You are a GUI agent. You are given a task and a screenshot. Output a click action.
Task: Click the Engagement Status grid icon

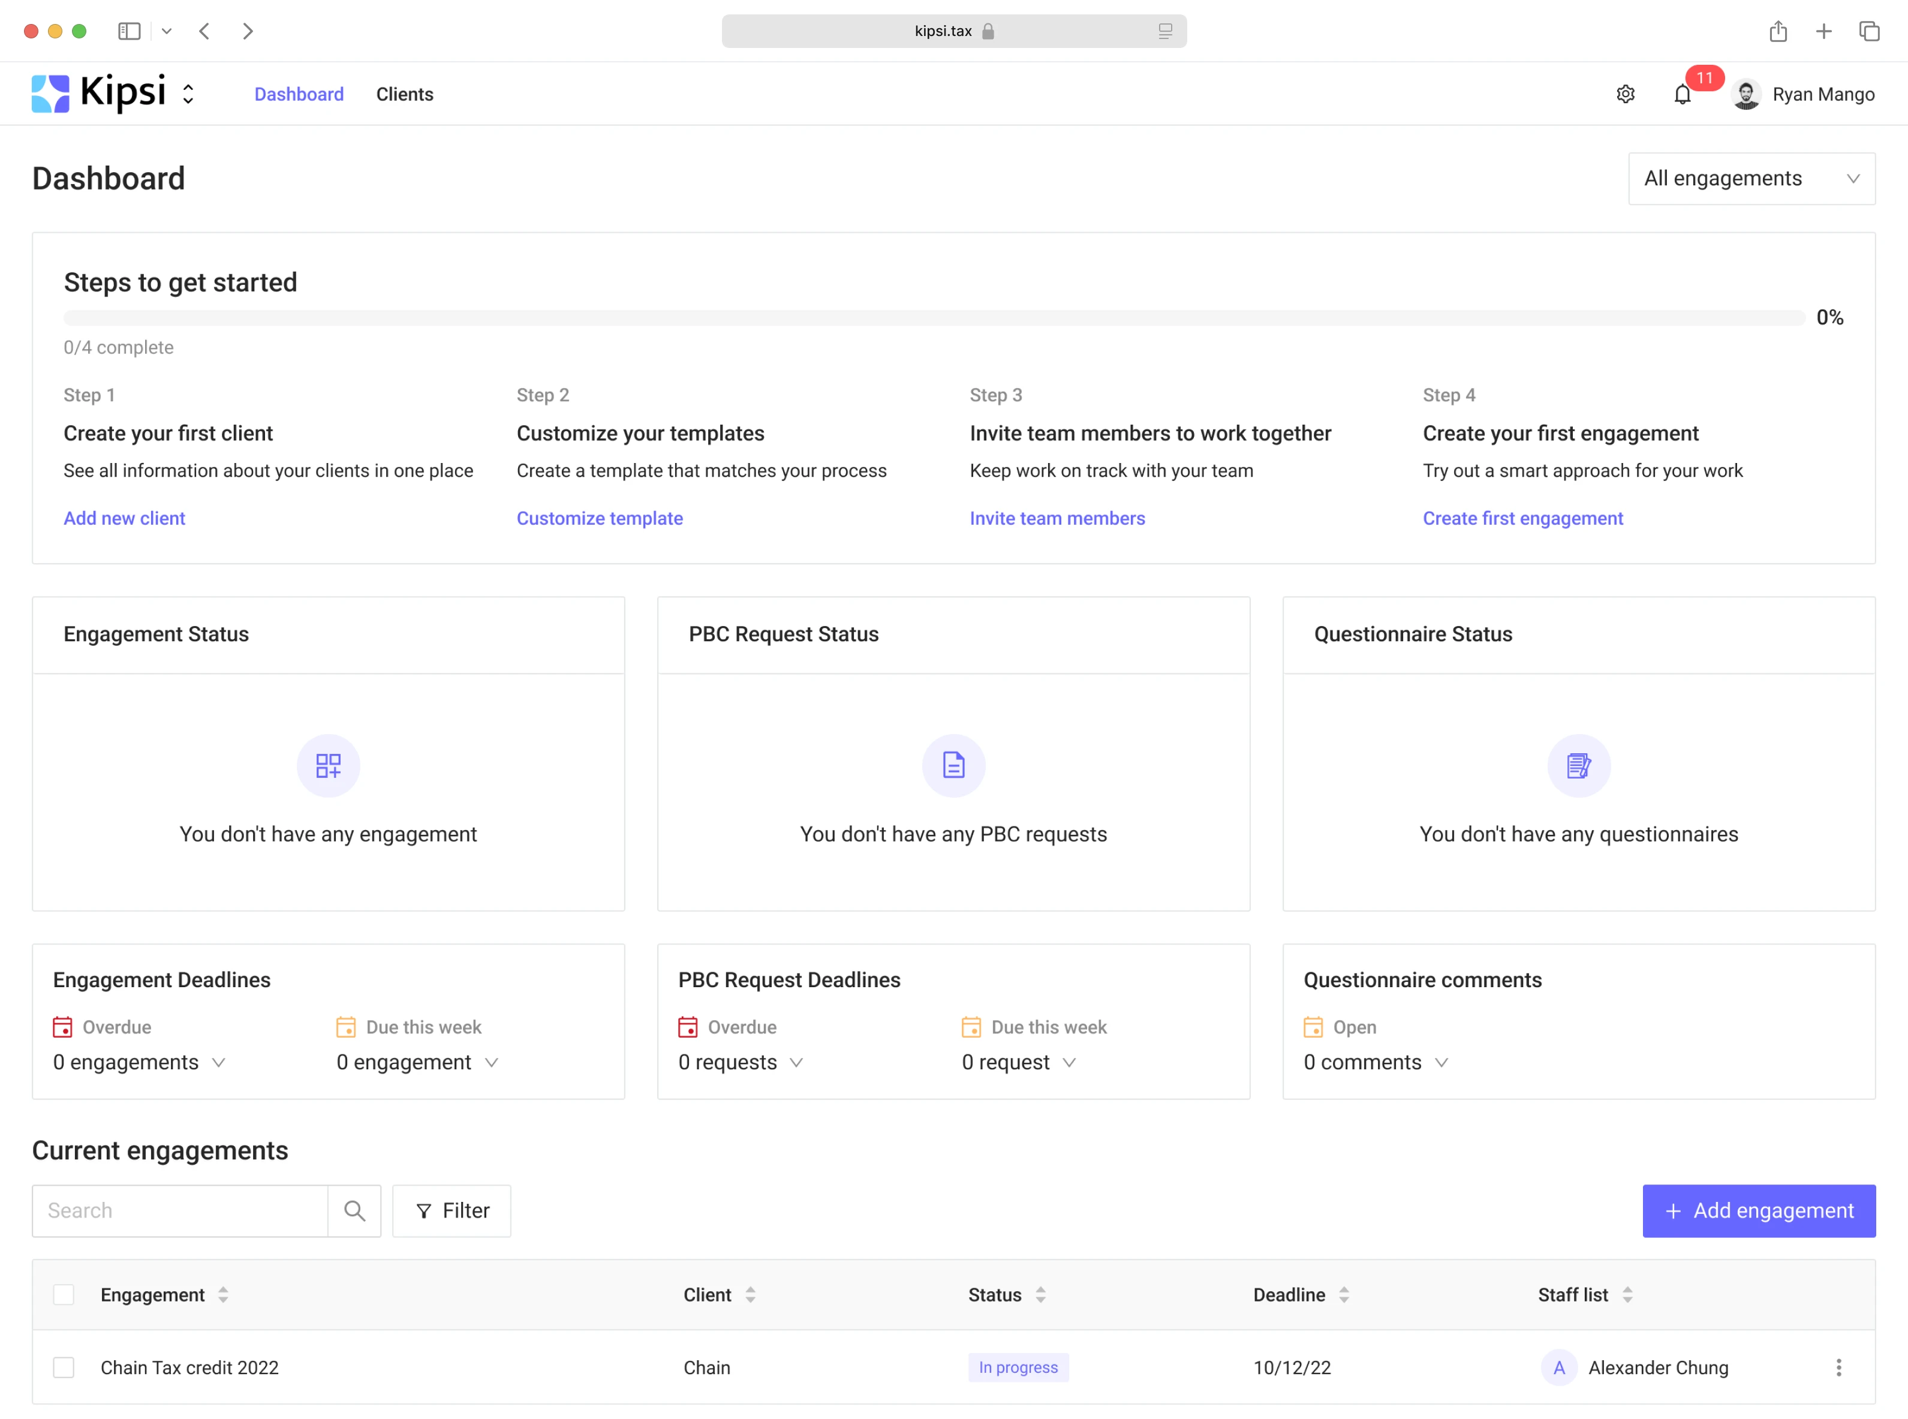click(328, 765)
